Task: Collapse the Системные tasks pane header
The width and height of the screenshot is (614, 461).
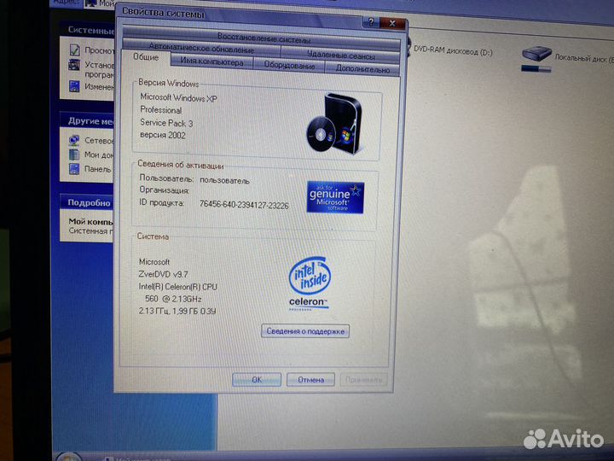Action: coord(89,30)
